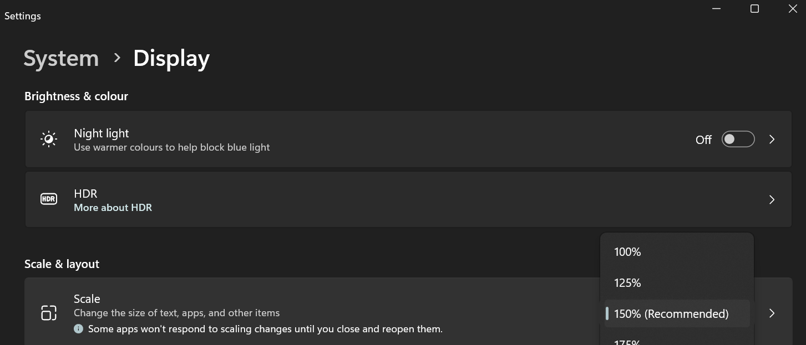The height and width of the screenshot is (345, 806).
Task: Close the Settings window
Action: [793, 9]
